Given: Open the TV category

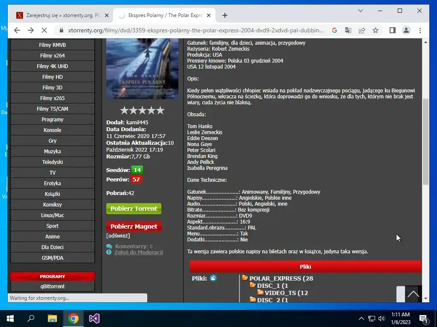Looking at the screenshot, I should (52, 172).
